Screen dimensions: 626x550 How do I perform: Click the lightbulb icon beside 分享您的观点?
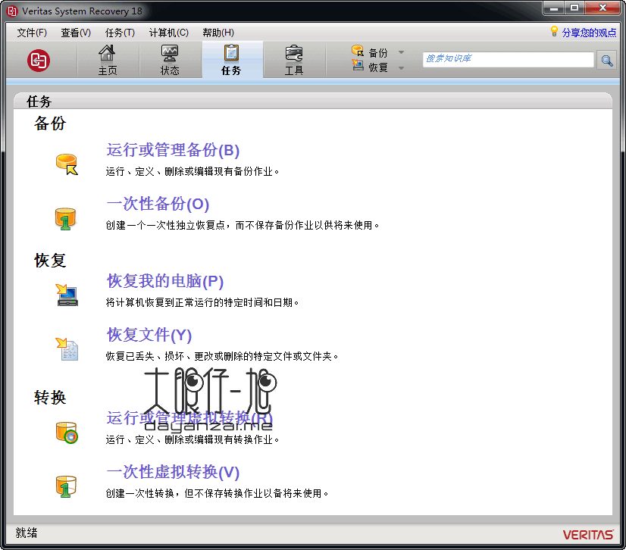pyautogui.click(x=554, y=32)
